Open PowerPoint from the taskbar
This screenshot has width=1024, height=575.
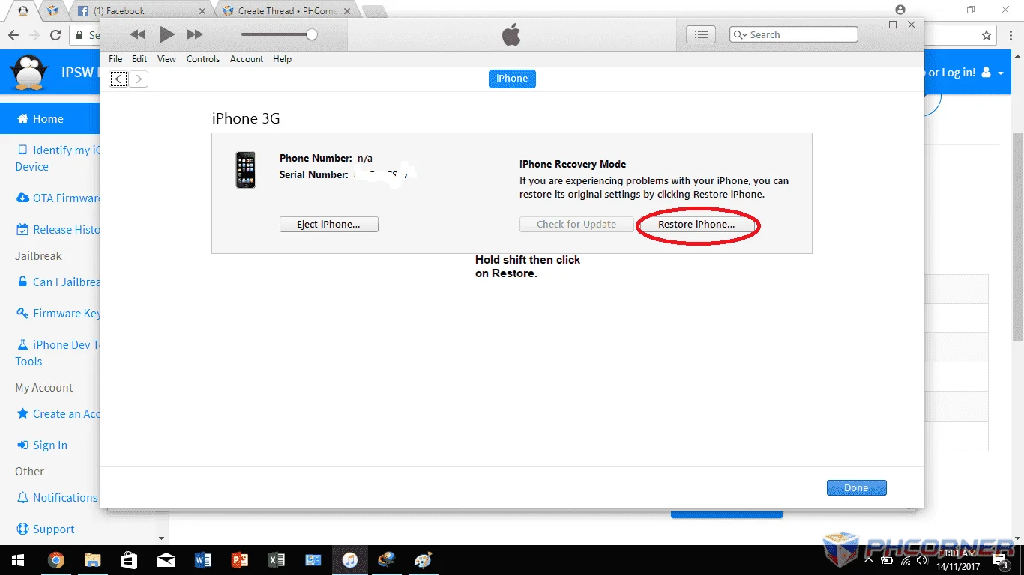click(x=239, y=560)
